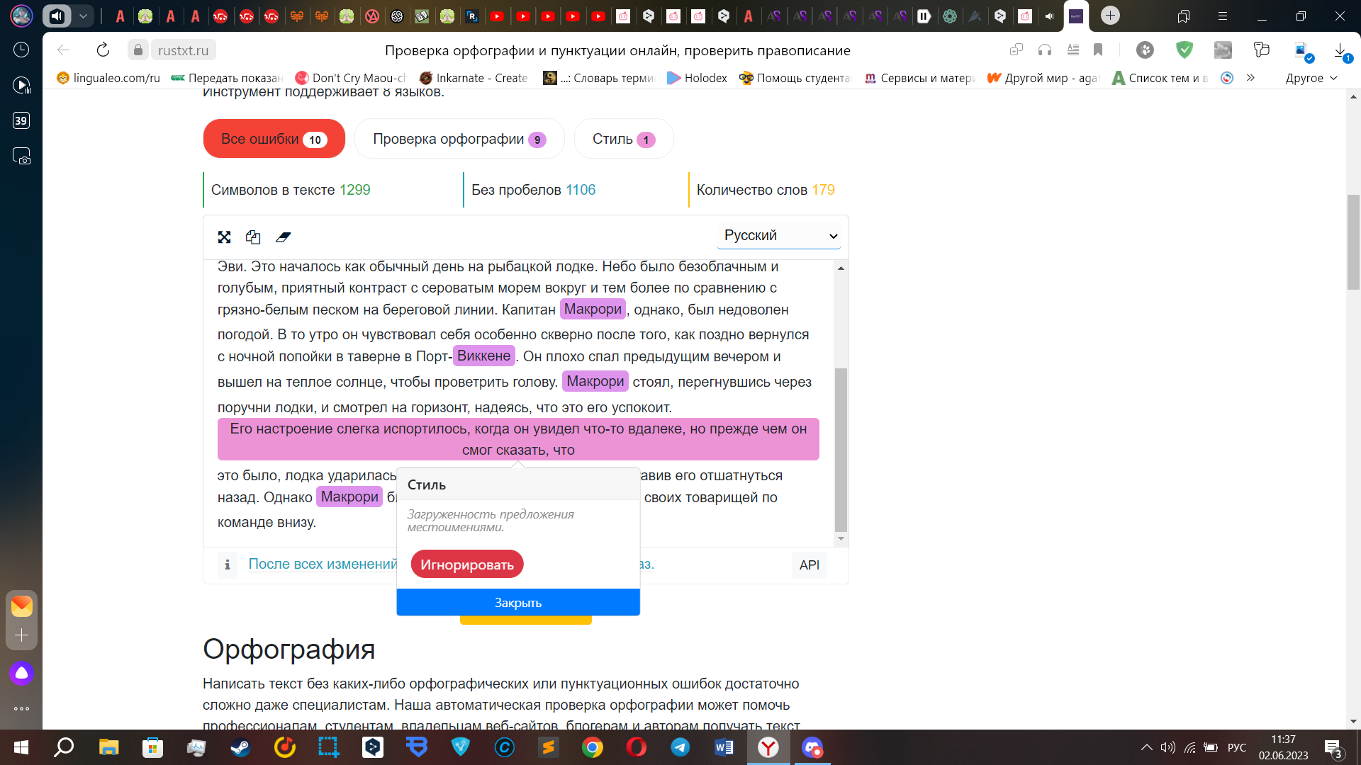1361x765 pixels.
Task: Switch to the Стиль tab
Action: (x=623, y=139)
